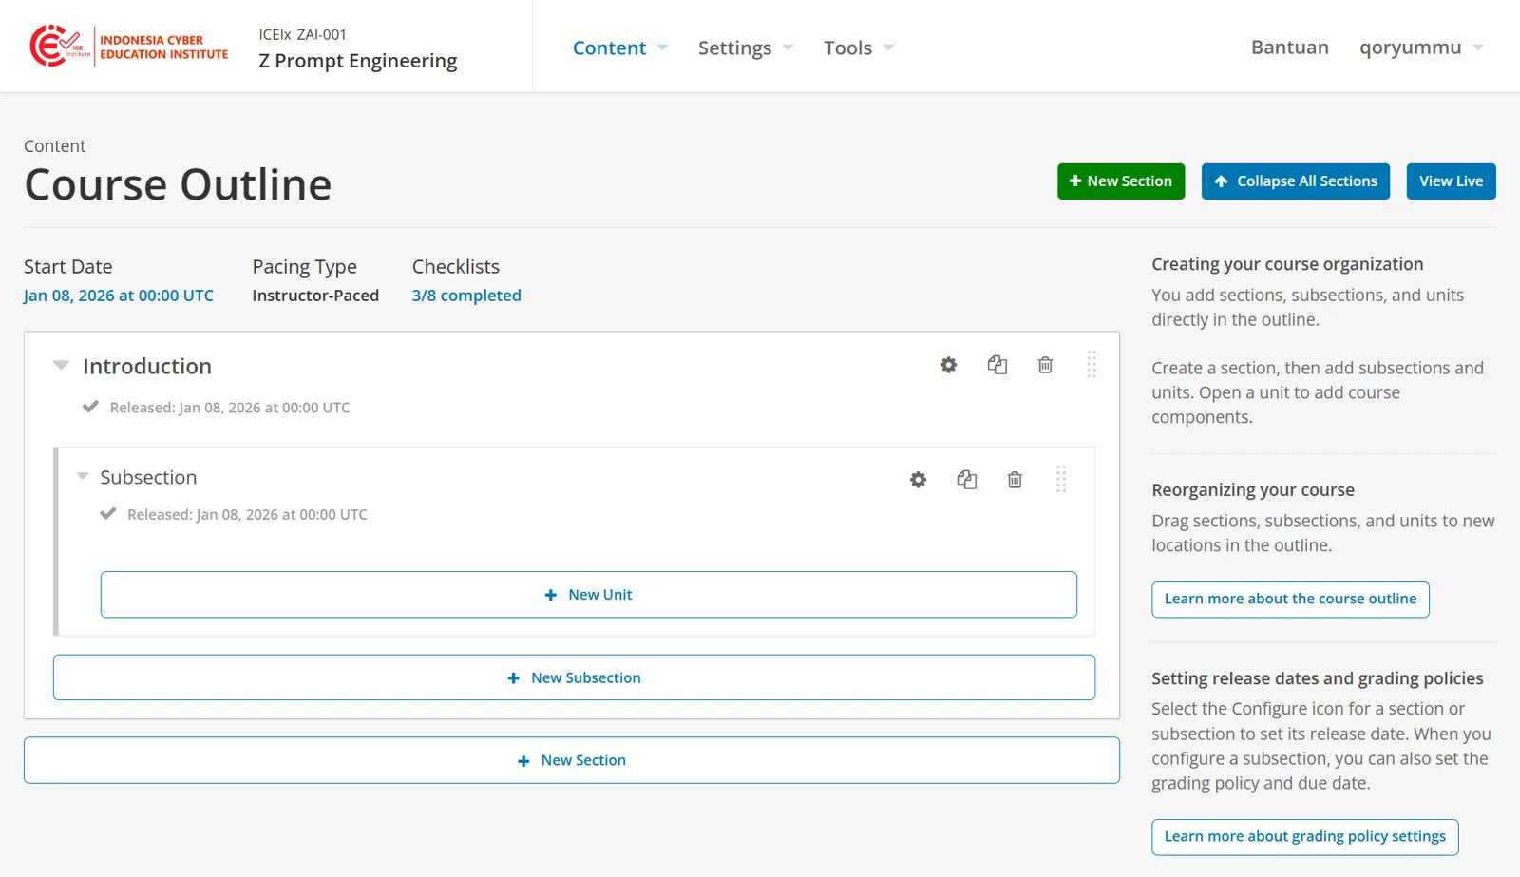The image size is (1520, 877).
Task: Collapse the Subsection disclosure triangle
Action: (83, 476)
